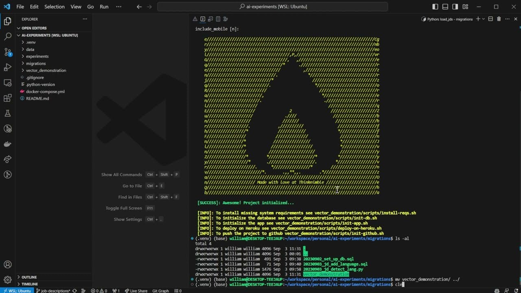
Task: Open the Debug Console panel icon
Action: 210,19
